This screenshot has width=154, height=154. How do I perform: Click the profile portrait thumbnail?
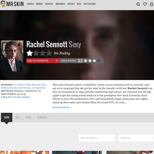12,56
